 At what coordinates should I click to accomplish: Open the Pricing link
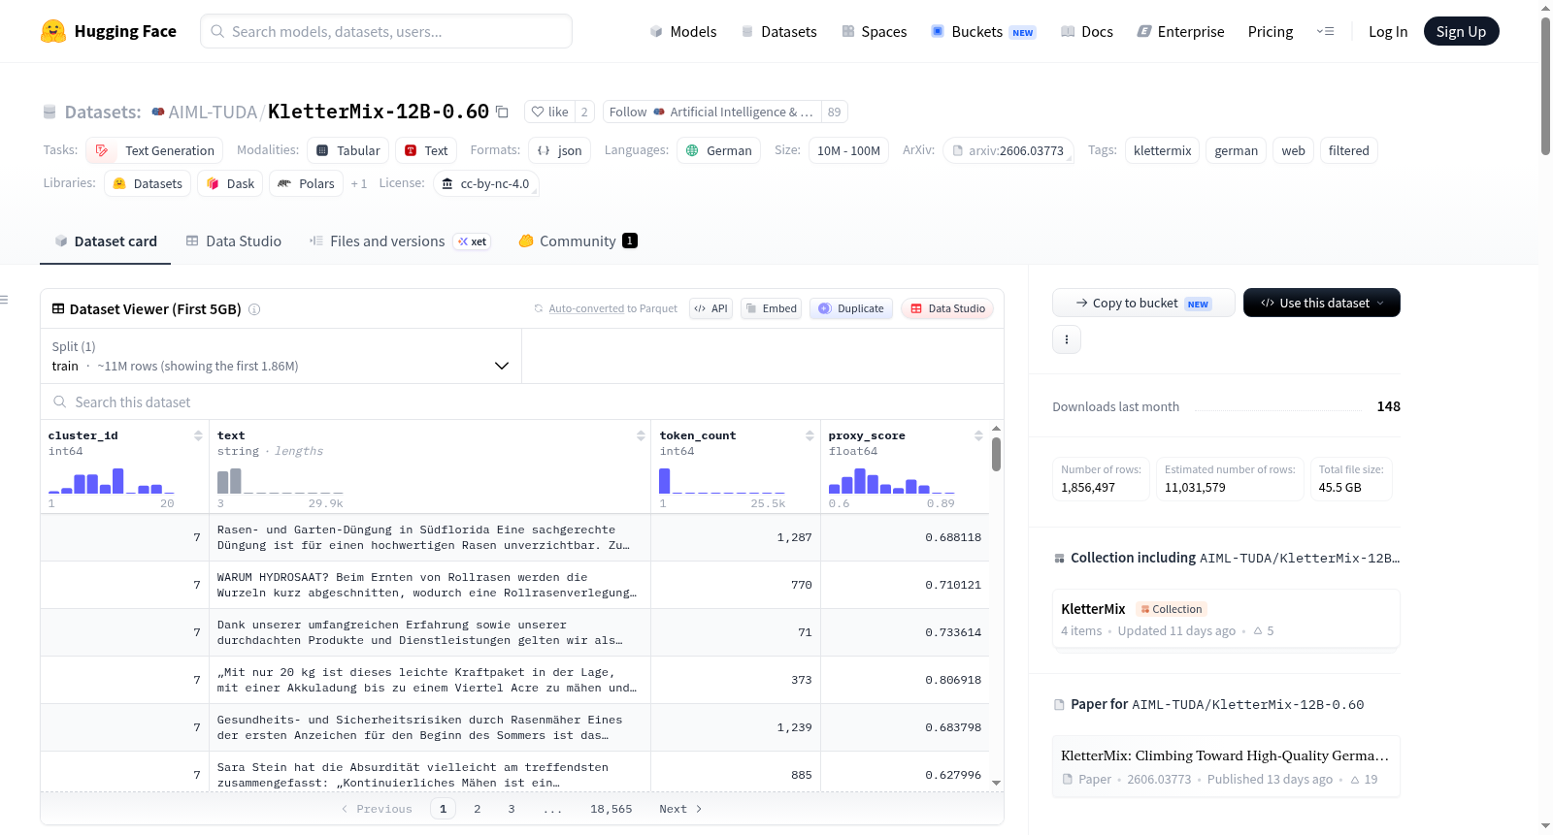1271,32
